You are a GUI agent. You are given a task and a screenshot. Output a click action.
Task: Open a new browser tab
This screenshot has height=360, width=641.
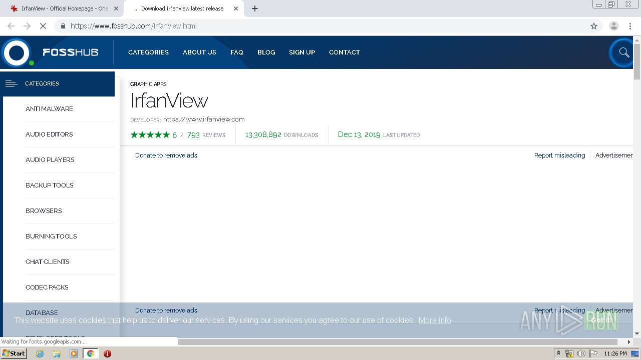coord(255,8)
